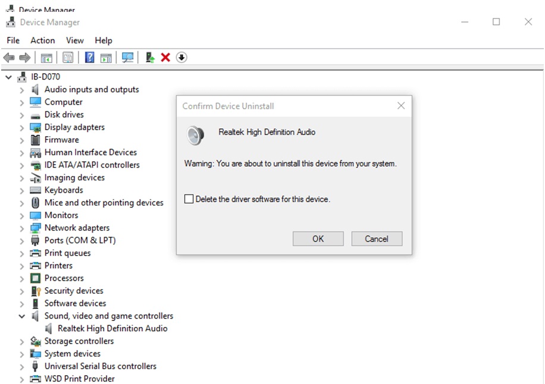Viewport: 545px width, 384px height.
Task: Click the Disable device down-arrow icon
Action: coord(181,57)
